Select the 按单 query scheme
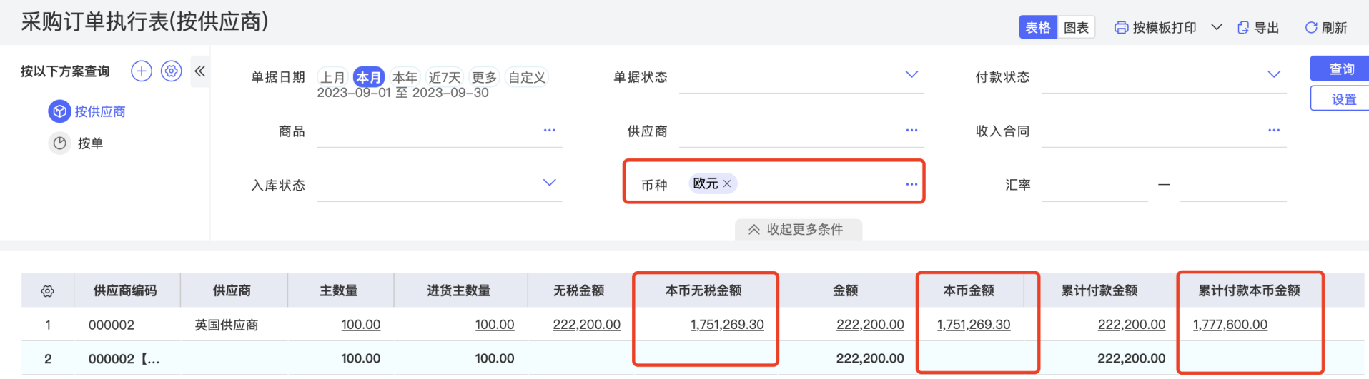The width and height of the screenshot is (1369, 379). click(x=90, y=143)
